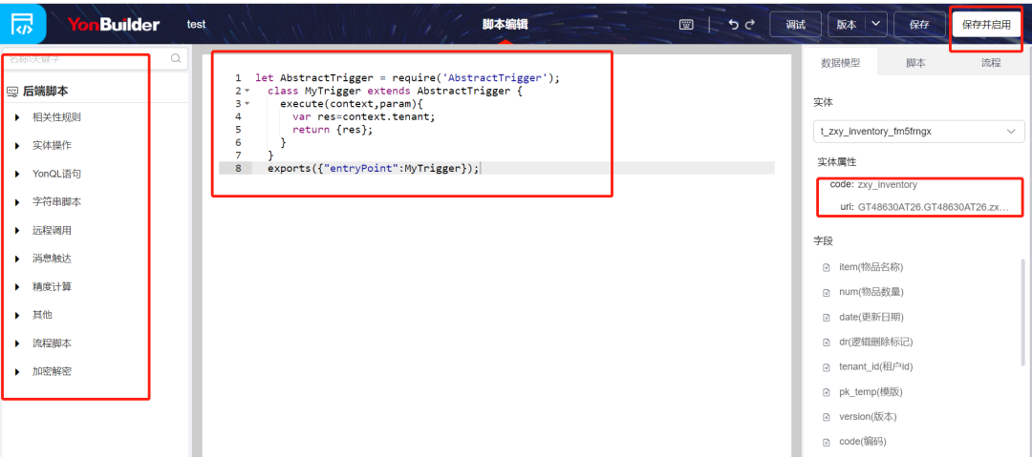Click 保存并启用 to save and enable
Image resolution: width=1032 pixels, height=457 pixels.
pyautogui.click(x=986, y=25)
